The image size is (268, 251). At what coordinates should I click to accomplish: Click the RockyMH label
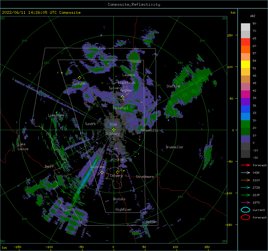pos(79,84)
